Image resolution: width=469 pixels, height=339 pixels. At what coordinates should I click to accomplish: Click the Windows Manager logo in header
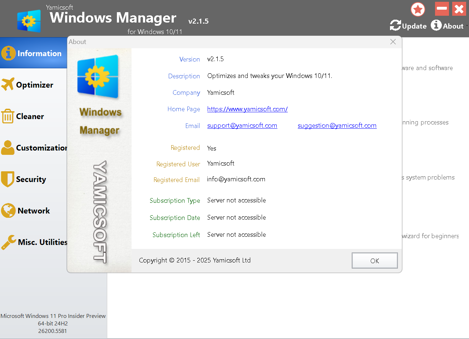pyautogui.click(x=29, y=21)
